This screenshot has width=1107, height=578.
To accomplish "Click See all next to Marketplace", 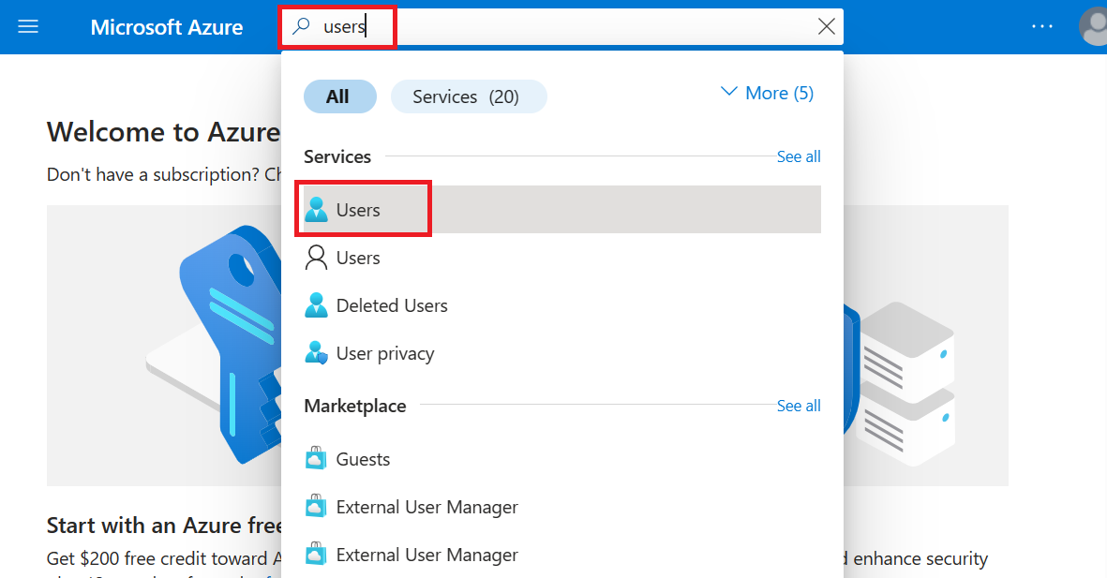I will click(799, 406).
